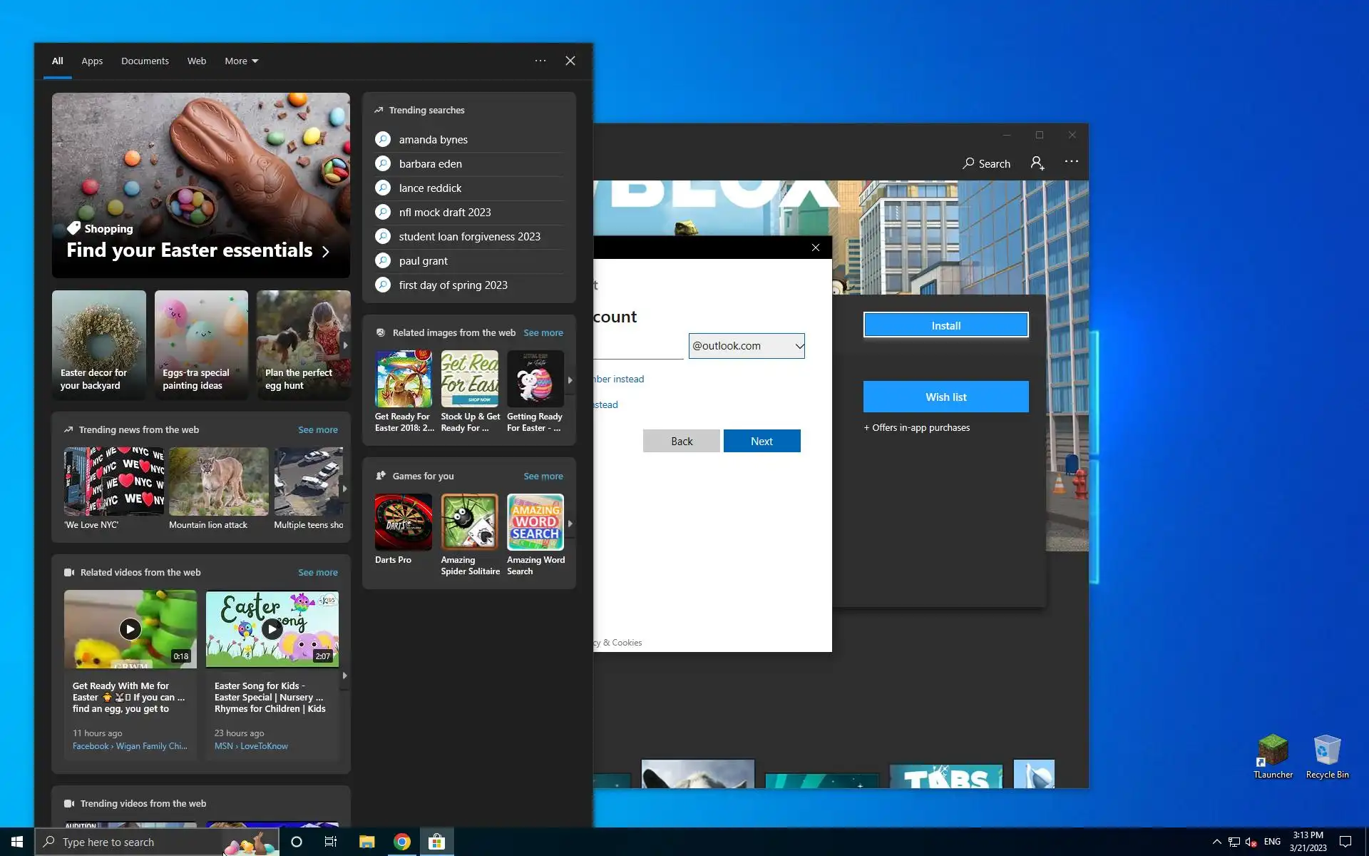
Task: Switch to the Documents search tab
Action: (145, 61)
